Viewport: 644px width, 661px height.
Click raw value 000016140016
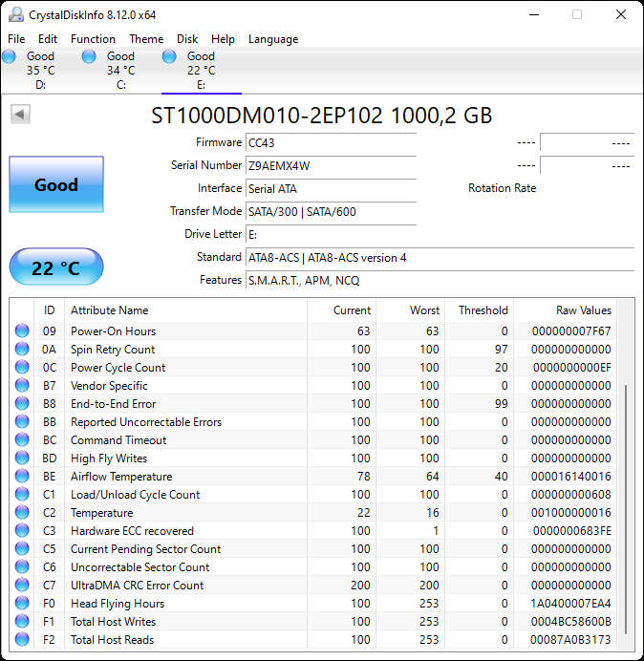pos(571,477)
